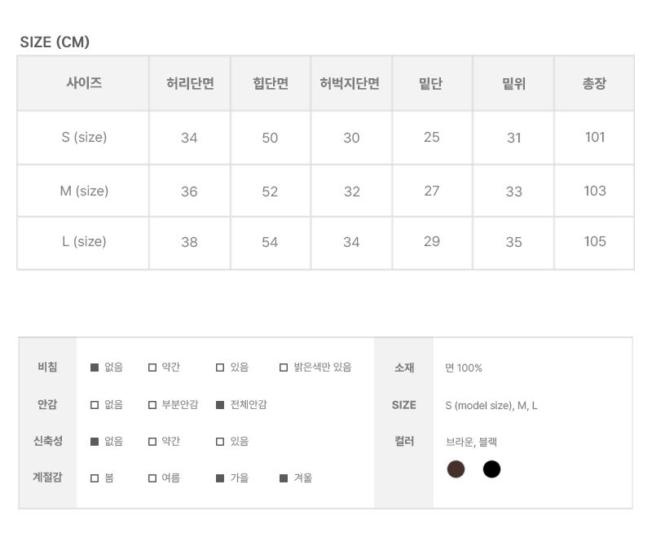Screen dimensions: 652x559
Task: Toggle the 부분안감 checkbox
Action: [x=152, y=405]
